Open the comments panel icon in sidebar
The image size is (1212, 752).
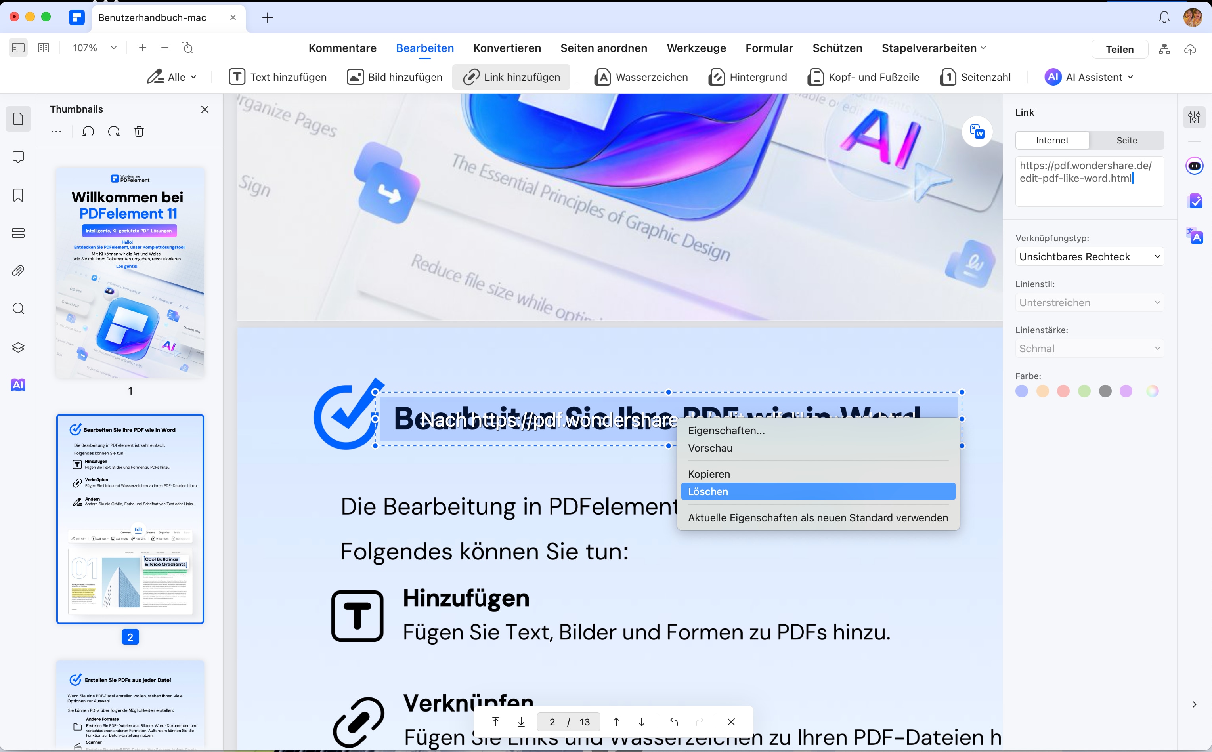tap(18, 157)
